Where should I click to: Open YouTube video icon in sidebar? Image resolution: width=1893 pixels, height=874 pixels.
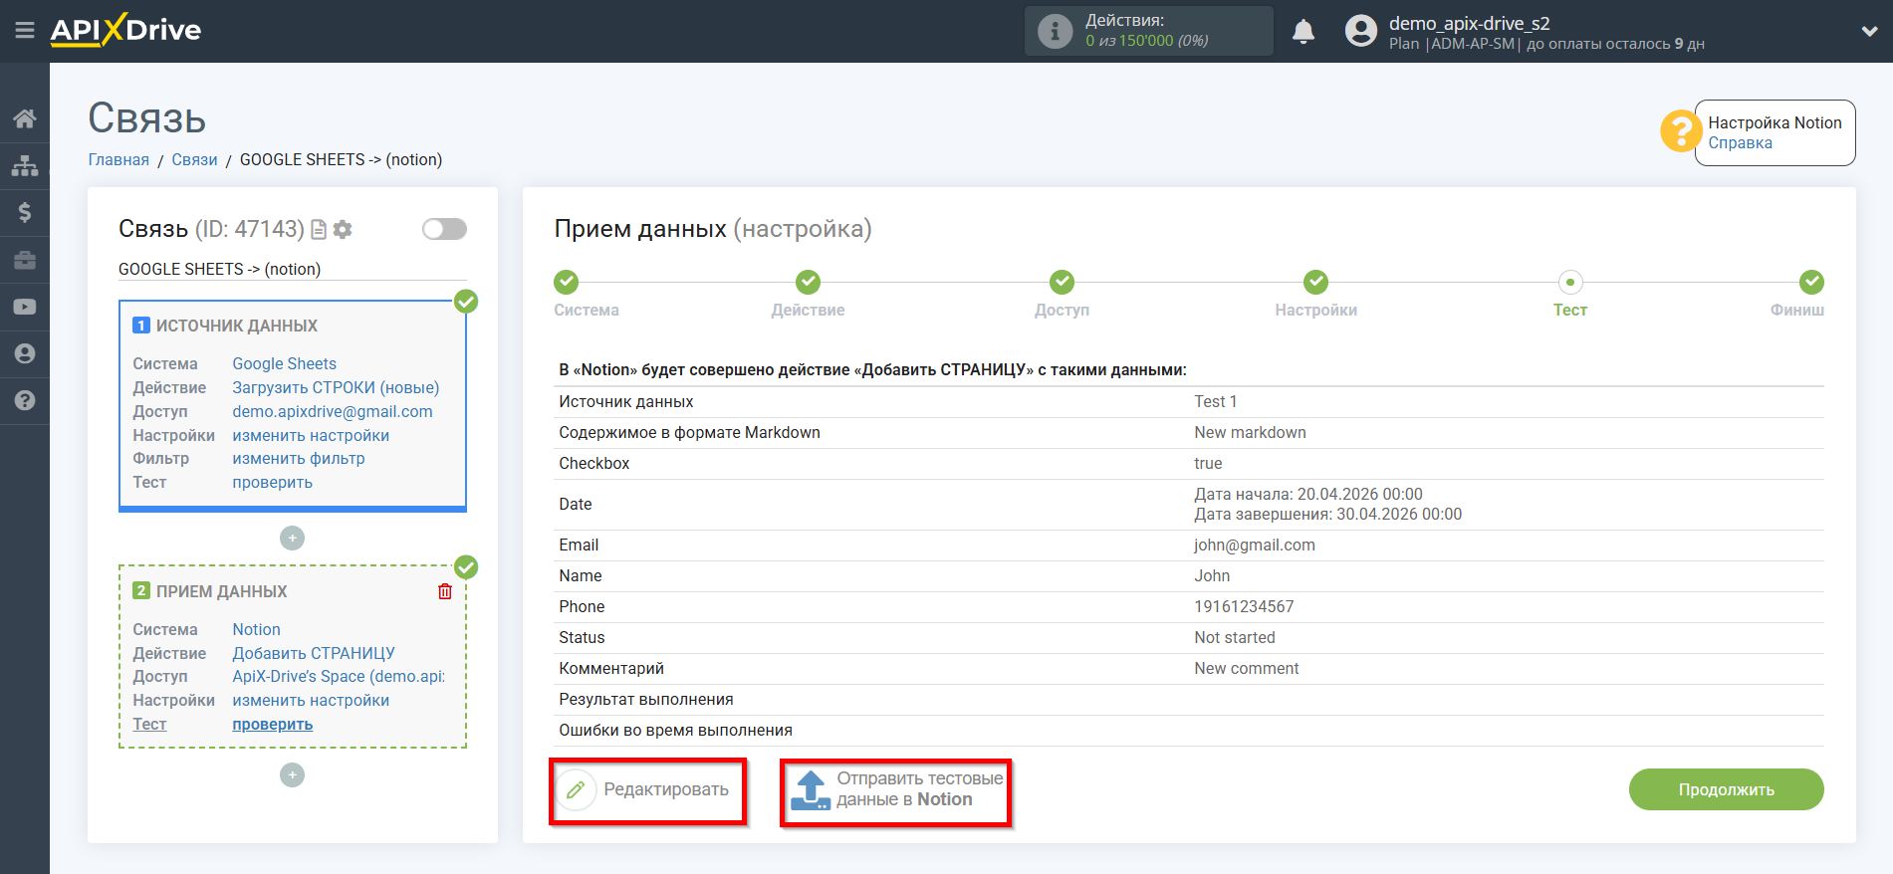tap(25, 307)
